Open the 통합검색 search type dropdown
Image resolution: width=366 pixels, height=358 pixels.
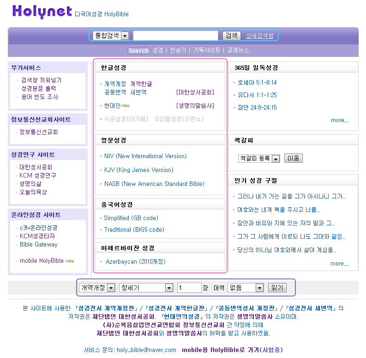[x=111, y=36]
